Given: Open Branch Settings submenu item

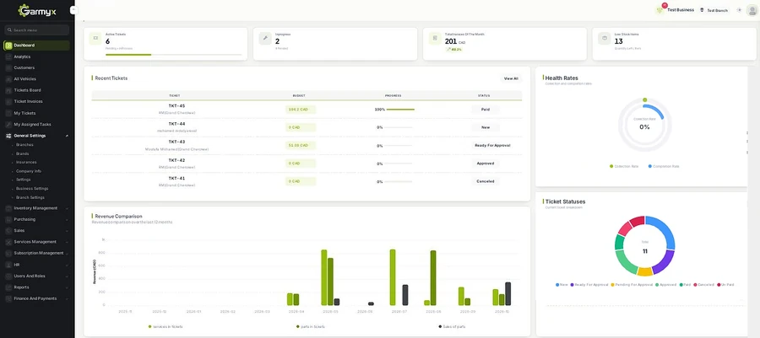Looking at the screenshot, I should 30,198.
